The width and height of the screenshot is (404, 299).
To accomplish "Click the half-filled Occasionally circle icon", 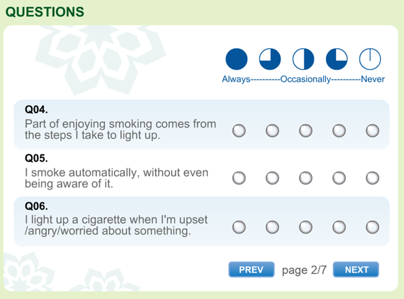I will [303, 59].
